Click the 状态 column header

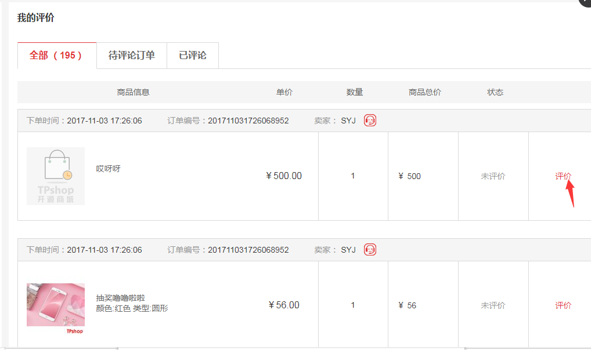[x=495, y=92]
